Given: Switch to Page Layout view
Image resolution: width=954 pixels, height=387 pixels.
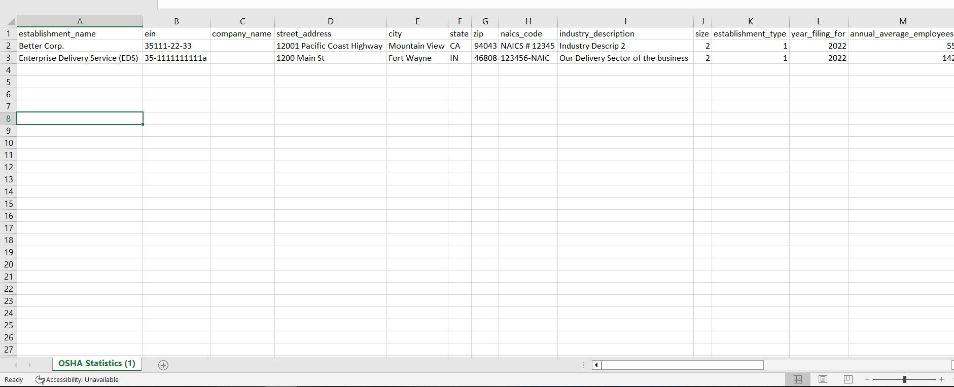Looking at the screenshot, I should [823, 379].
